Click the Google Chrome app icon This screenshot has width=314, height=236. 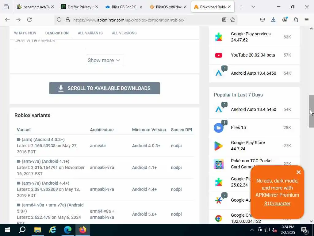point(218,218)
